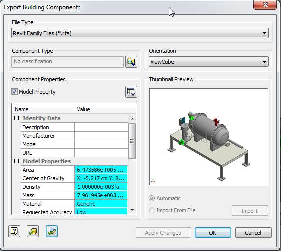Click the Apply Changes button
The width and height of the screenshot is (281, 251).
coord(163,233)
